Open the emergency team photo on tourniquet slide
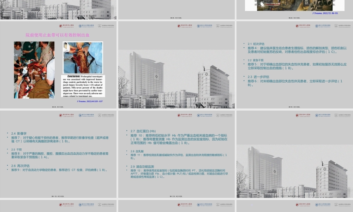 pyautogui.click(x=34, y=70)
